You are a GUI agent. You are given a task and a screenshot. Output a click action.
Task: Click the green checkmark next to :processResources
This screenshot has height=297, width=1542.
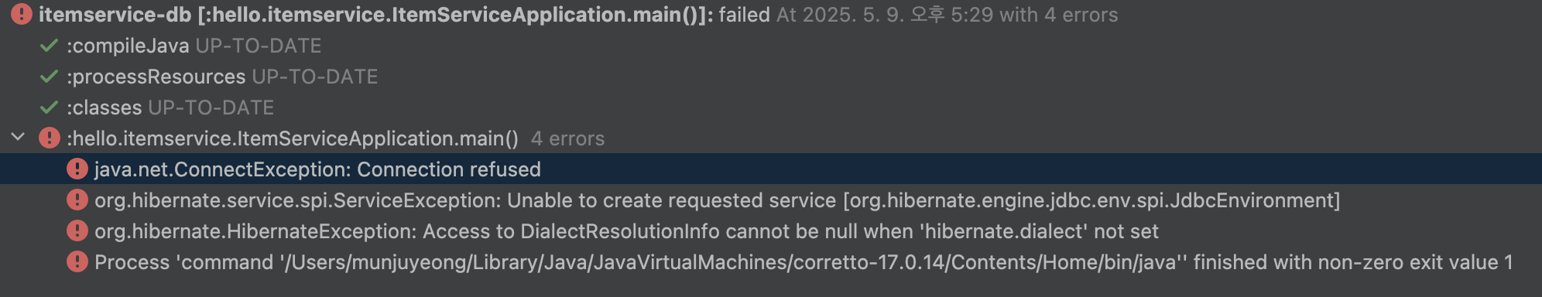[49, 77]
